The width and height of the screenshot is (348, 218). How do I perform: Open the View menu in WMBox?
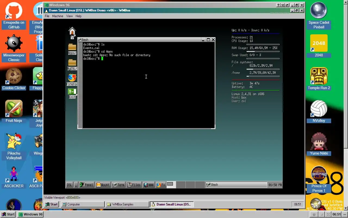tap(69, 16)
